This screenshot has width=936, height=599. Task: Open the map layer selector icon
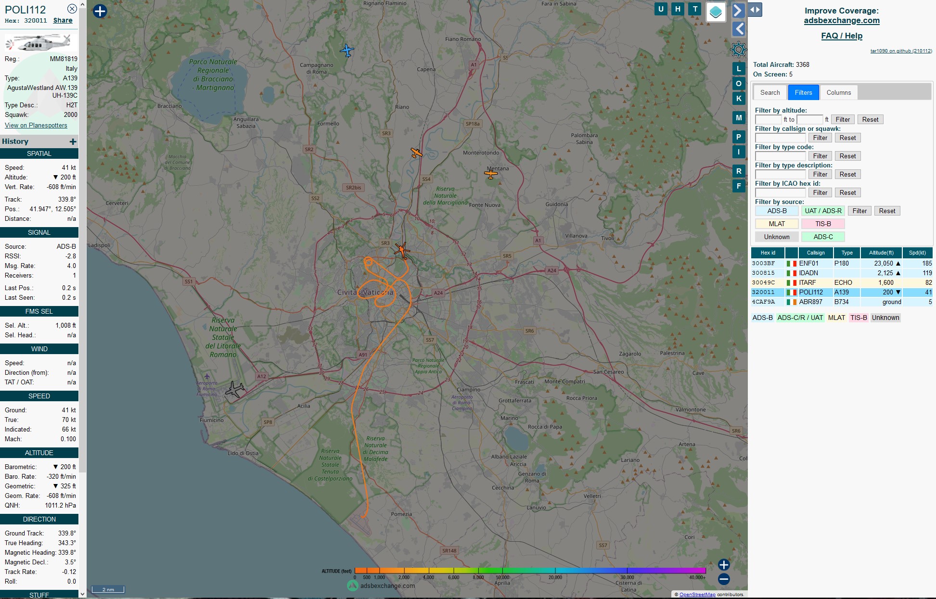(x=716, y=12)
